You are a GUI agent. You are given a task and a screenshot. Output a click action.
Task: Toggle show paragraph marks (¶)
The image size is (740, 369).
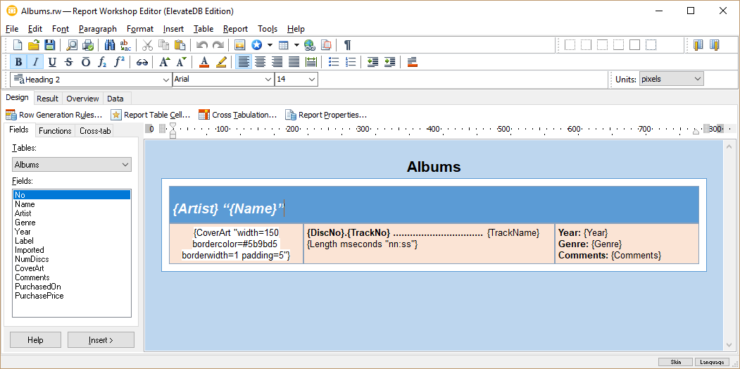pos(347,45)
